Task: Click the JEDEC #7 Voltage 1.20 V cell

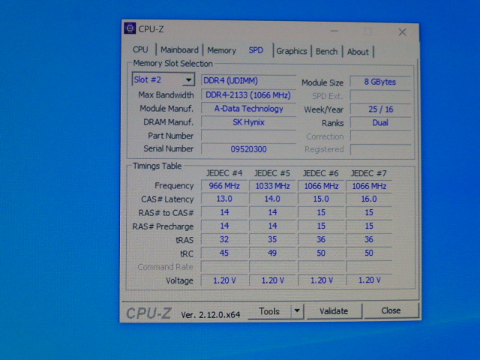Action: [369, 280]
